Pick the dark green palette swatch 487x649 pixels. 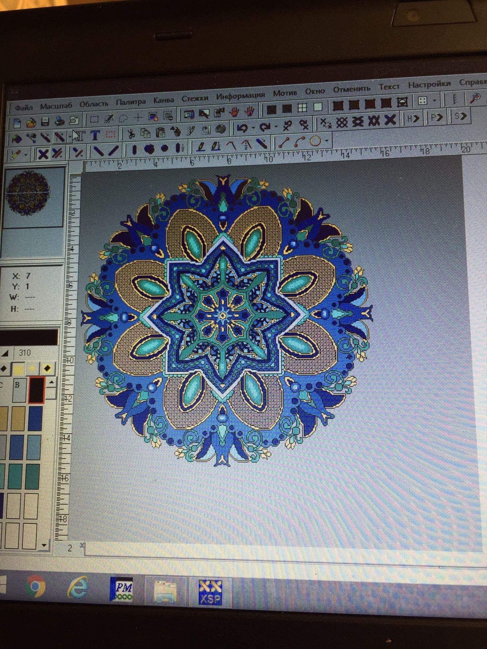32,476
